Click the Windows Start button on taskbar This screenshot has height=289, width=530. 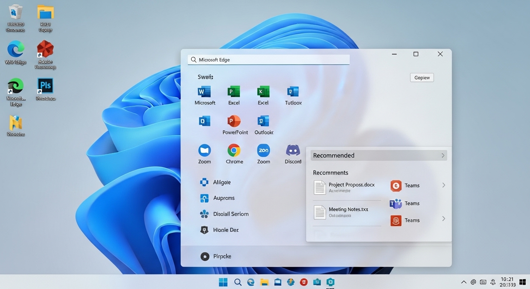(x=223, y=282)
